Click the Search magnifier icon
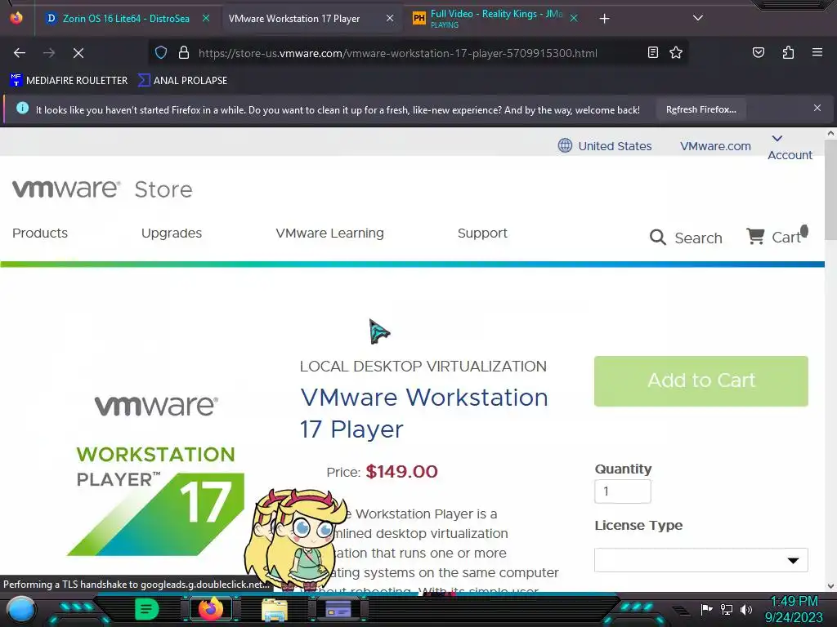Image resolution: width=837 pixels, height=627 pixels. 658,238
